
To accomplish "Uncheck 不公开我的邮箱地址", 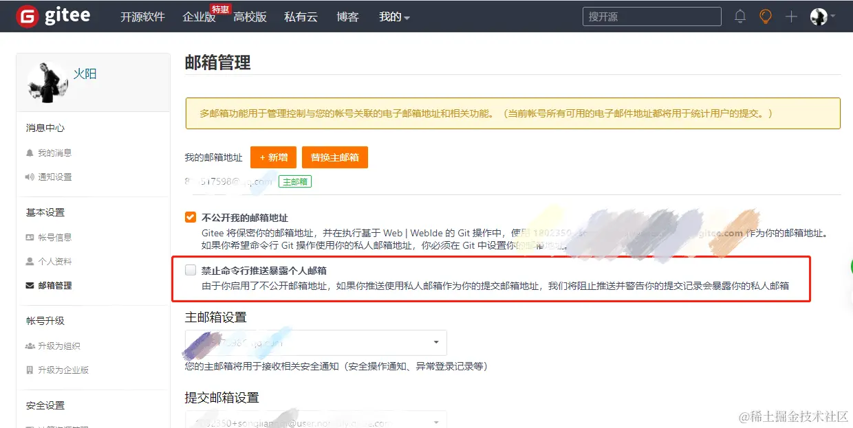I will point(189,216).
